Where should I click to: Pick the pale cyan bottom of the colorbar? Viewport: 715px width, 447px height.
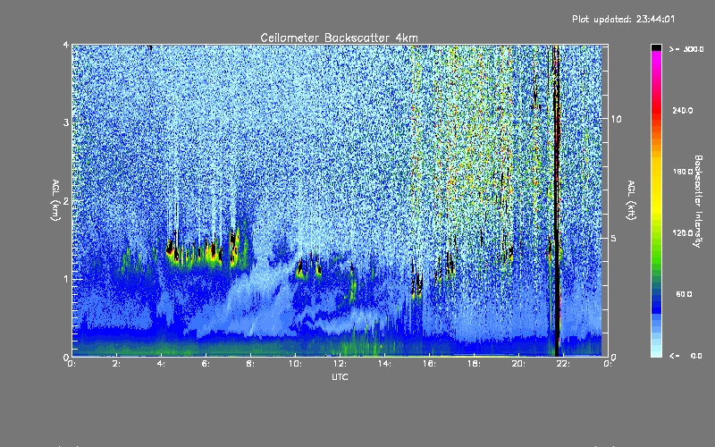[656, 349]
